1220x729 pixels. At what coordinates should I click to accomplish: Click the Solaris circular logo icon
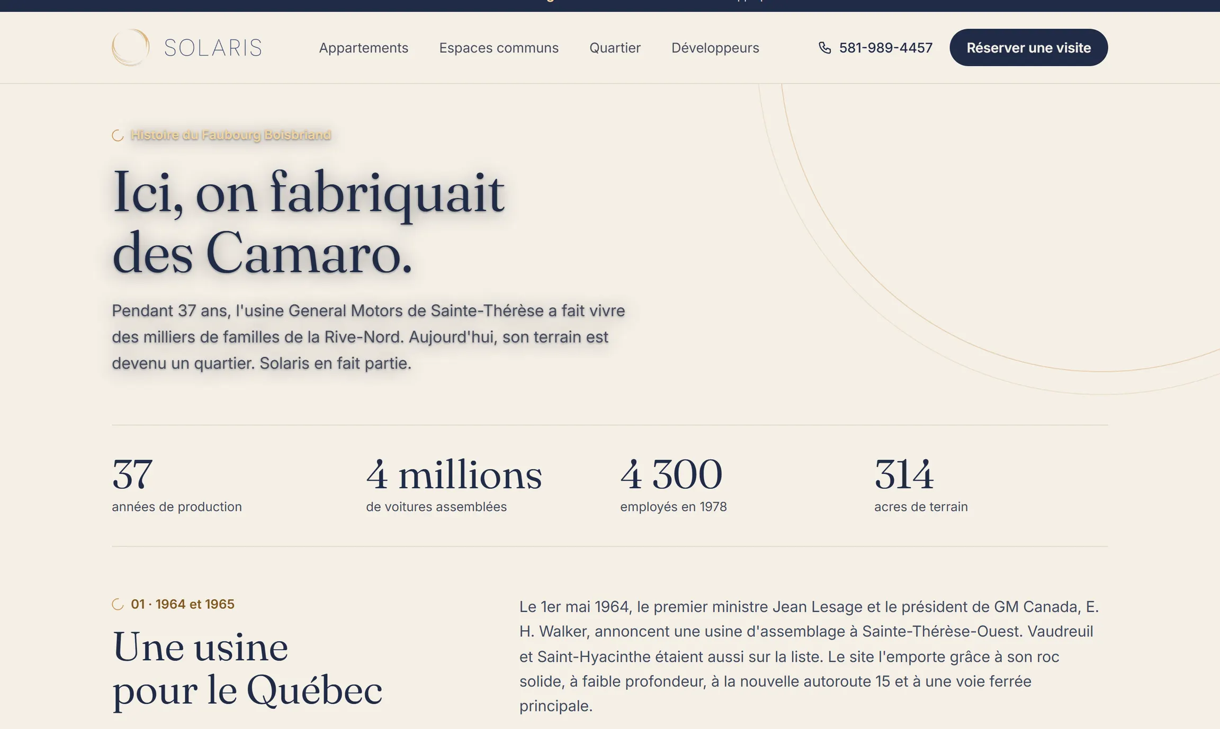pos(131,48)
